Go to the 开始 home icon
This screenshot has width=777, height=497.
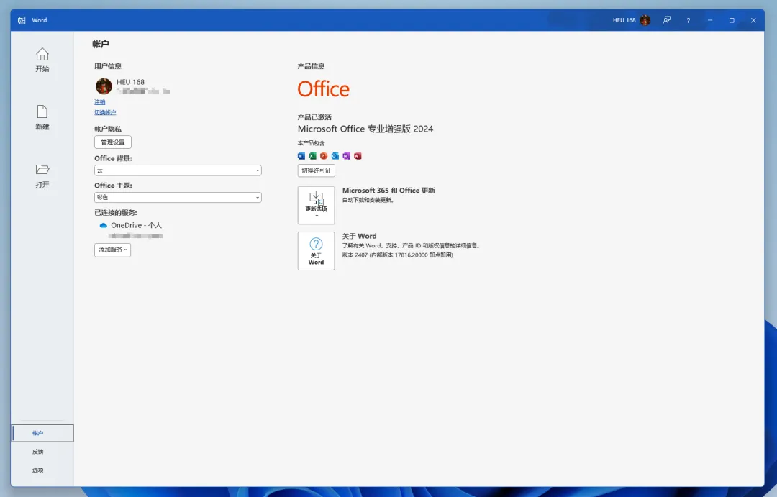[x=42, y=54]
